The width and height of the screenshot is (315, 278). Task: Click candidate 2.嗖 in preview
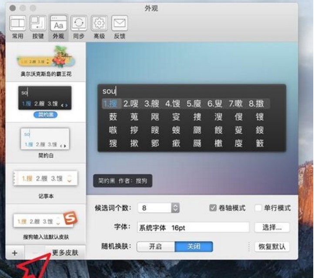[131, 104]
